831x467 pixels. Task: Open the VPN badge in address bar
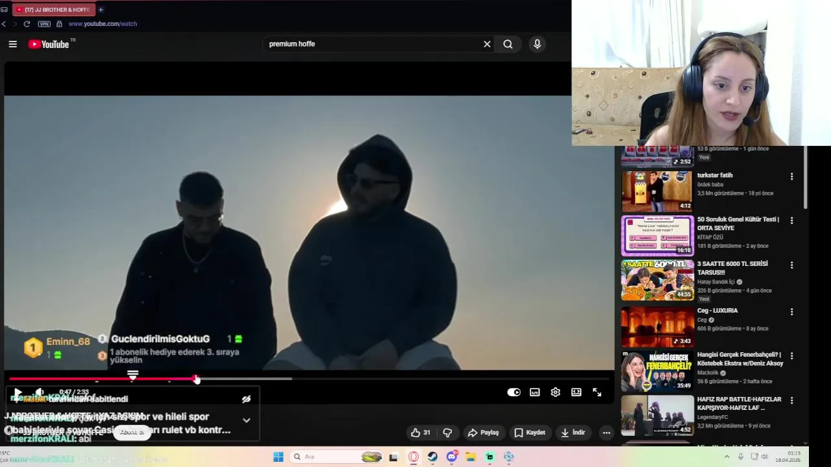tap(44, 24)
